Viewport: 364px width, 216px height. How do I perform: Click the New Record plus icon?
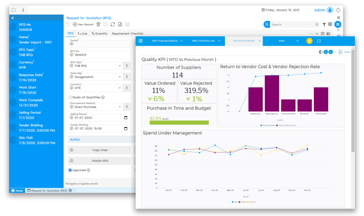click(x=75, y=24)
